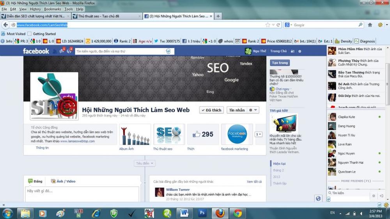This screenshot has width=390, height=219.
Task: Open Facebook account settings gear menu
Action: (300, 51)
